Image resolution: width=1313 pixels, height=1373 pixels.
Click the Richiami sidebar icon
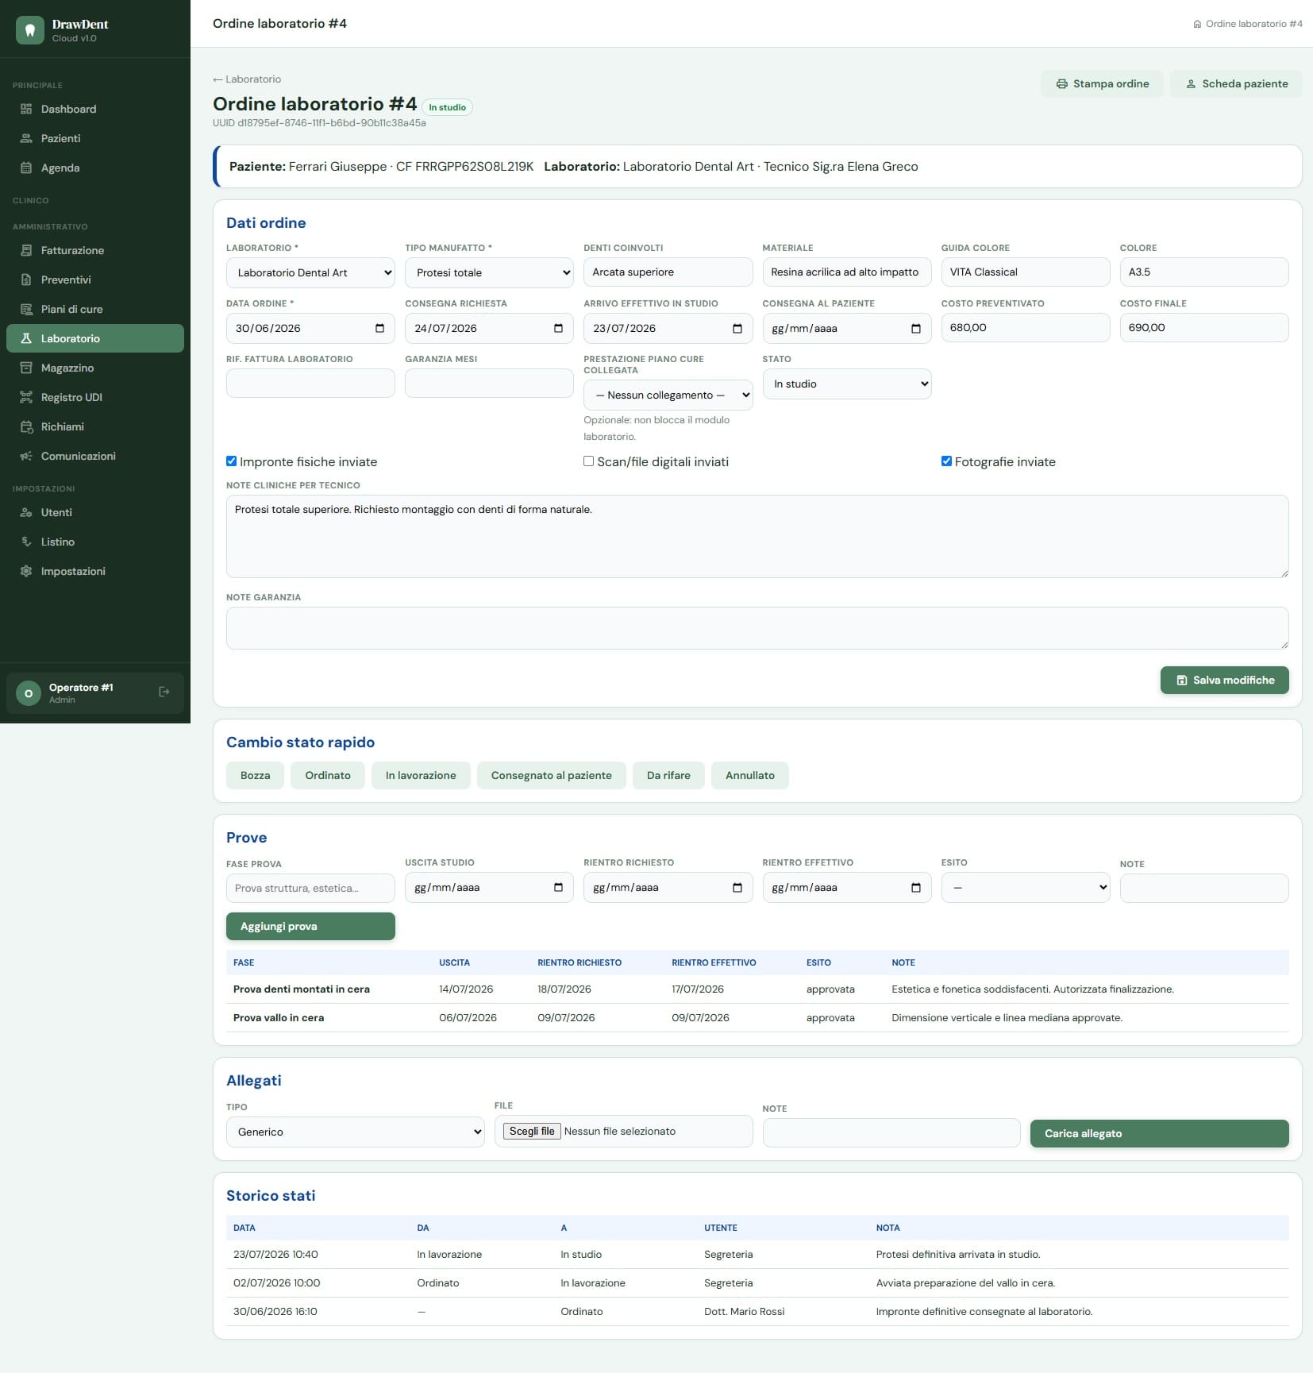click(x=26, y=426)
